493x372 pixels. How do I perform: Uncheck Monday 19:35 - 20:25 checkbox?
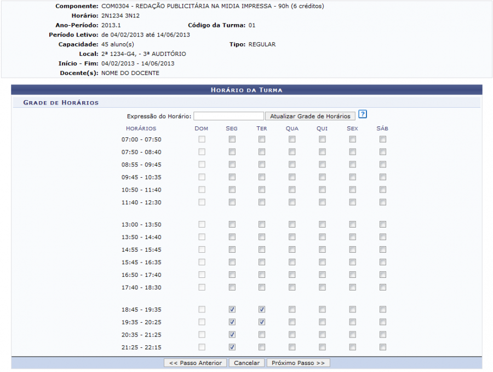232,322
